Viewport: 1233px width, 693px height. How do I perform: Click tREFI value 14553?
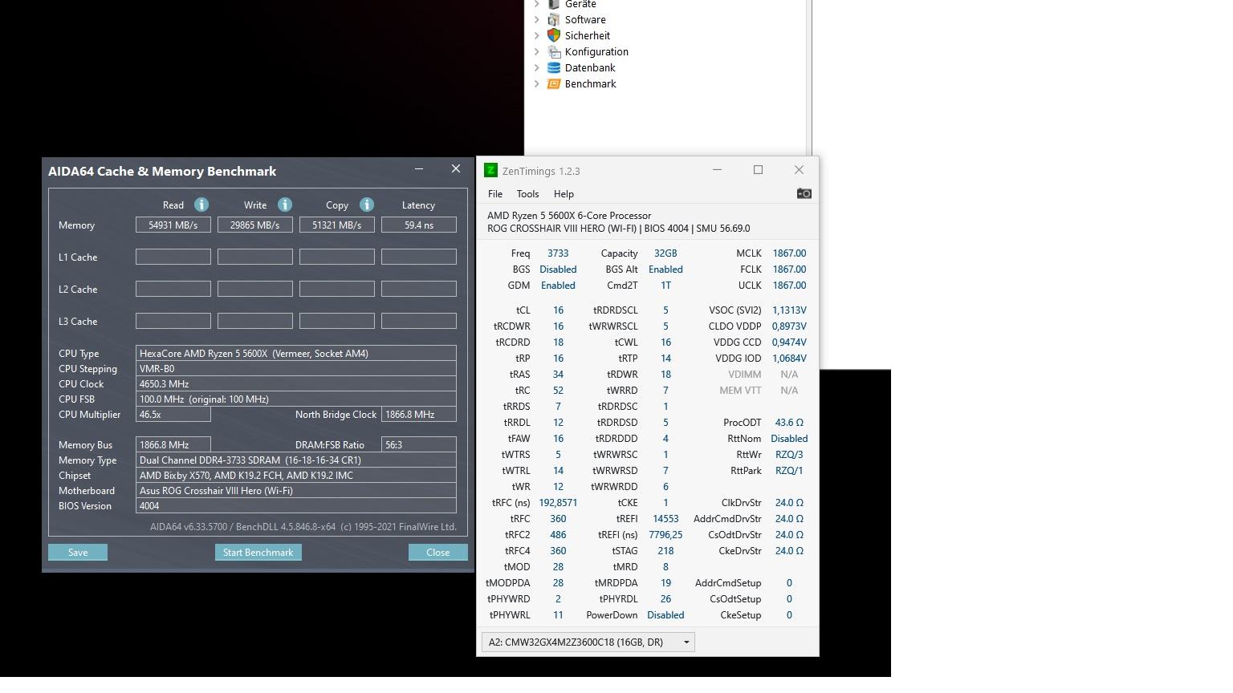665,518
